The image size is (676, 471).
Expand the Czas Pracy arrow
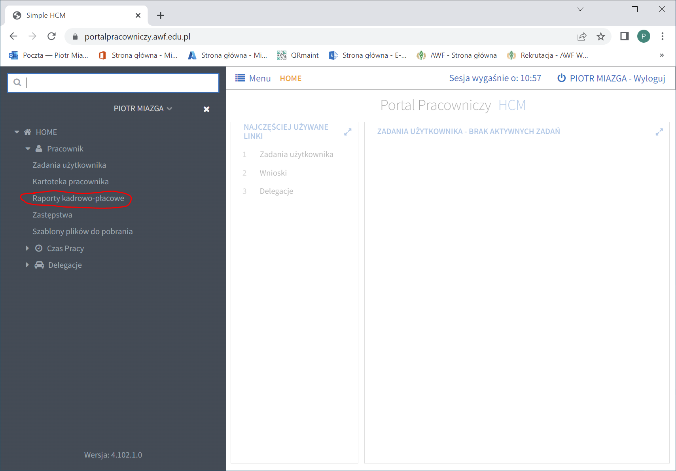pyautogui.click(x=27, y=248)
